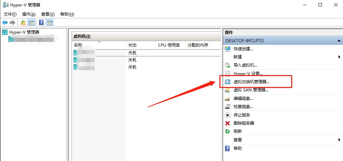Click the green 刷新 refresh icon
343x161 pixels.
tap(228, 131)
